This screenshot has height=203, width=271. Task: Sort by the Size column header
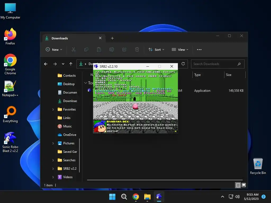(235, 75)
